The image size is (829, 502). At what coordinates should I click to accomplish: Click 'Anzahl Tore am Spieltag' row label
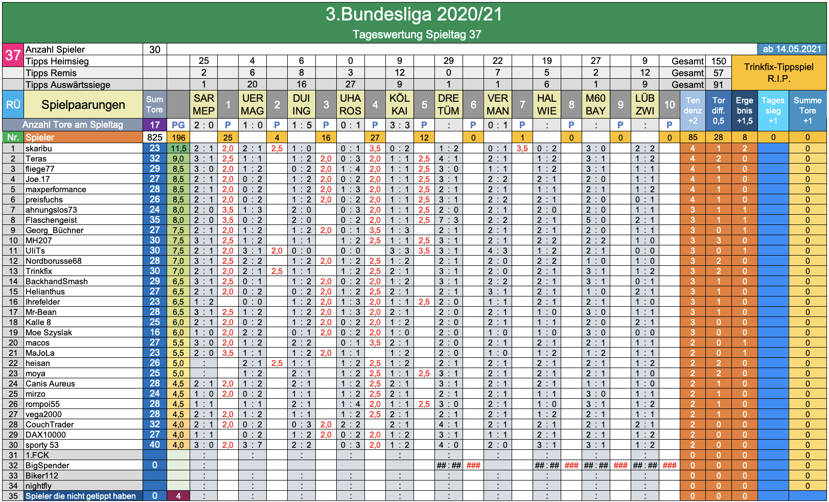tap(73, 125)
